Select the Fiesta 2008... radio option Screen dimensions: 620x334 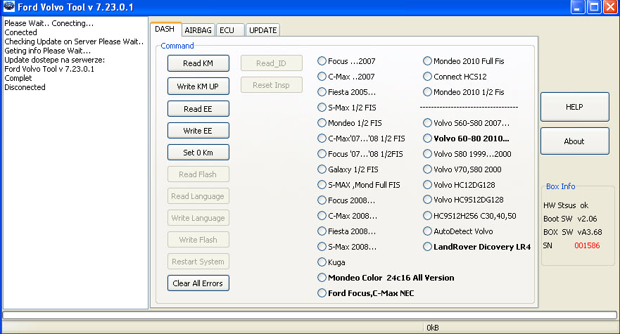(347, 231)
